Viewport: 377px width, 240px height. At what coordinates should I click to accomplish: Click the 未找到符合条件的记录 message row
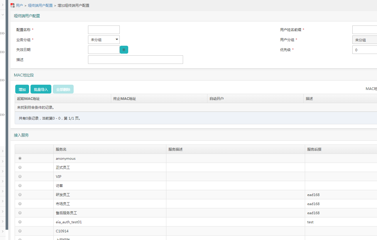tap(196, 108)
